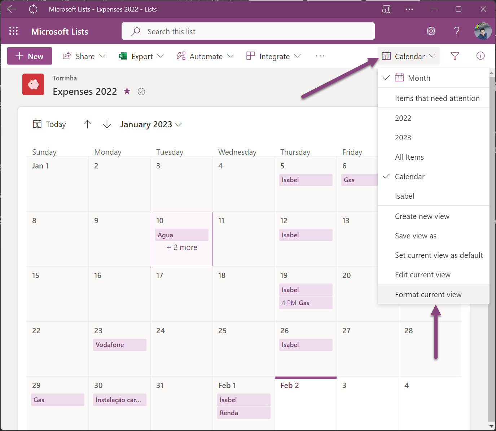Image resolution: width=496 pixels, height=431 pixels.
Task: Go to previous month with up arrow
Action: [x=87, y=124]
